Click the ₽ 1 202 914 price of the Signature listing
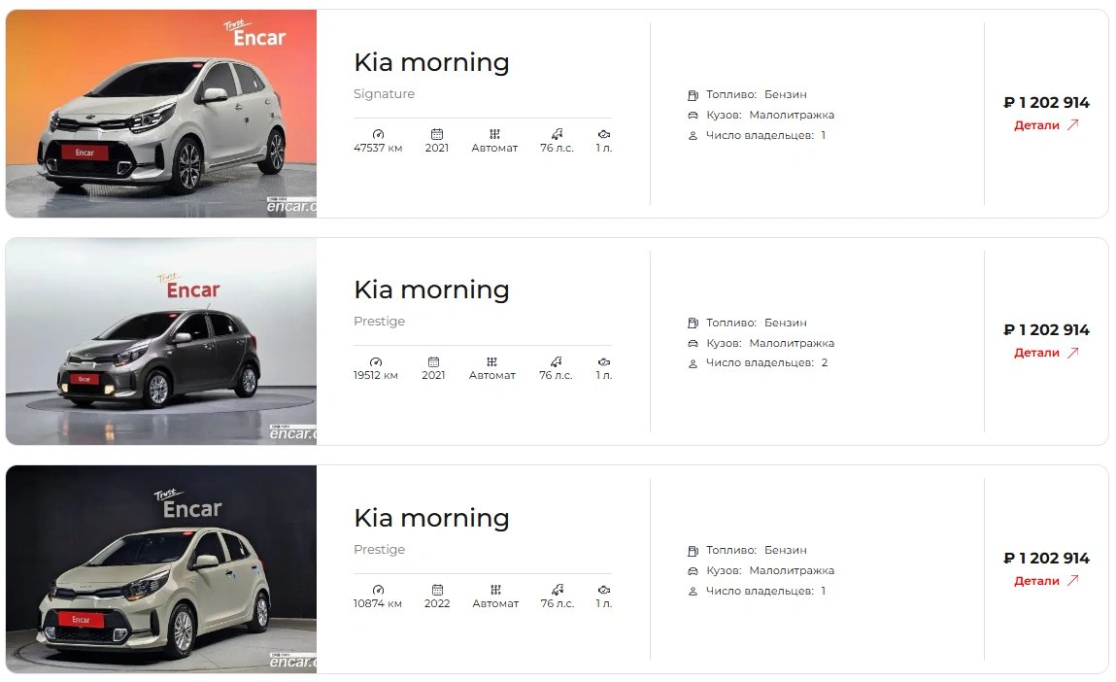The image size is (1116, 682). [1046, 102]
